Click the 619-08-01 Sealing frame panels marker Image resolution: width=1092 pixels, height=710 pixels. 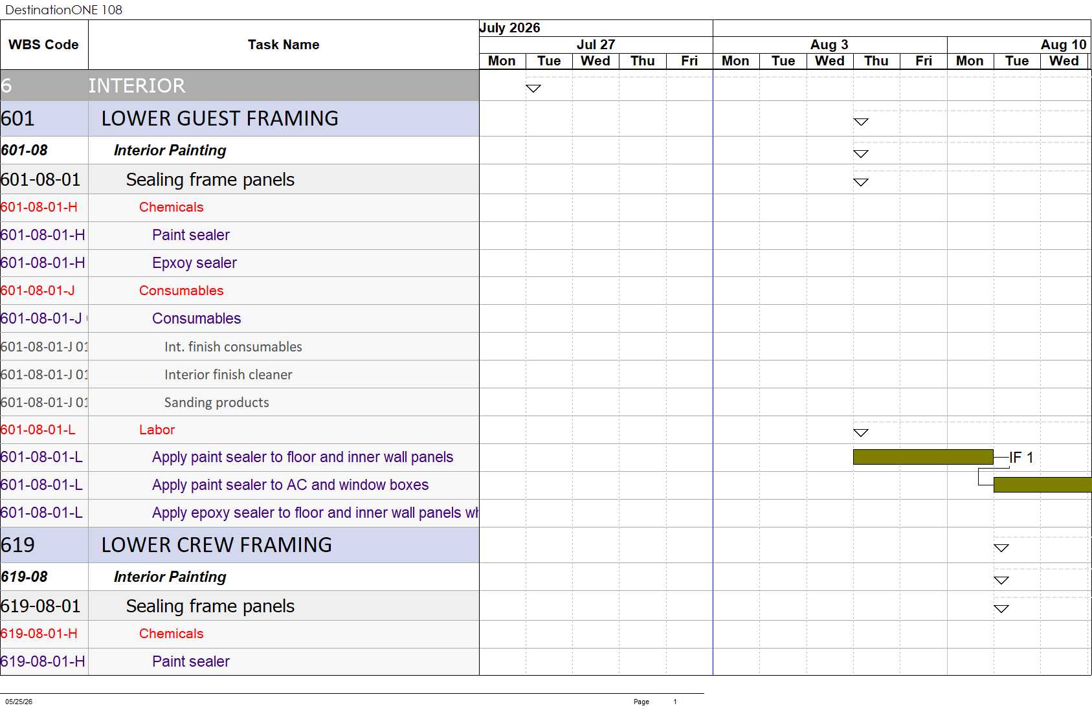pyautogui.click(x=1001, y=608)
